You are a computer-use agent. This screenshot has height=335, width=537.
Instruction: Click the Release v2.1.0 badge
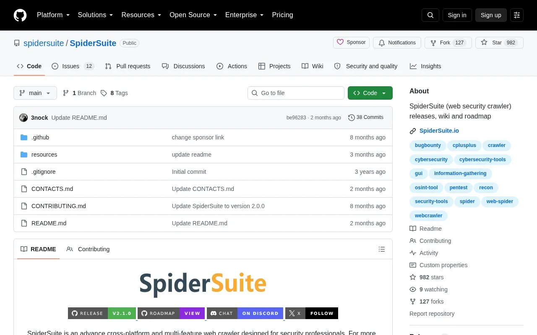[x=102, y=313]
